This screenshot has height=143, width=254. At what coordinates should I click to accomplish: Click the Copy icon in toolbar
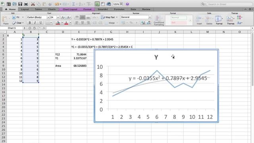pos(38,4)
